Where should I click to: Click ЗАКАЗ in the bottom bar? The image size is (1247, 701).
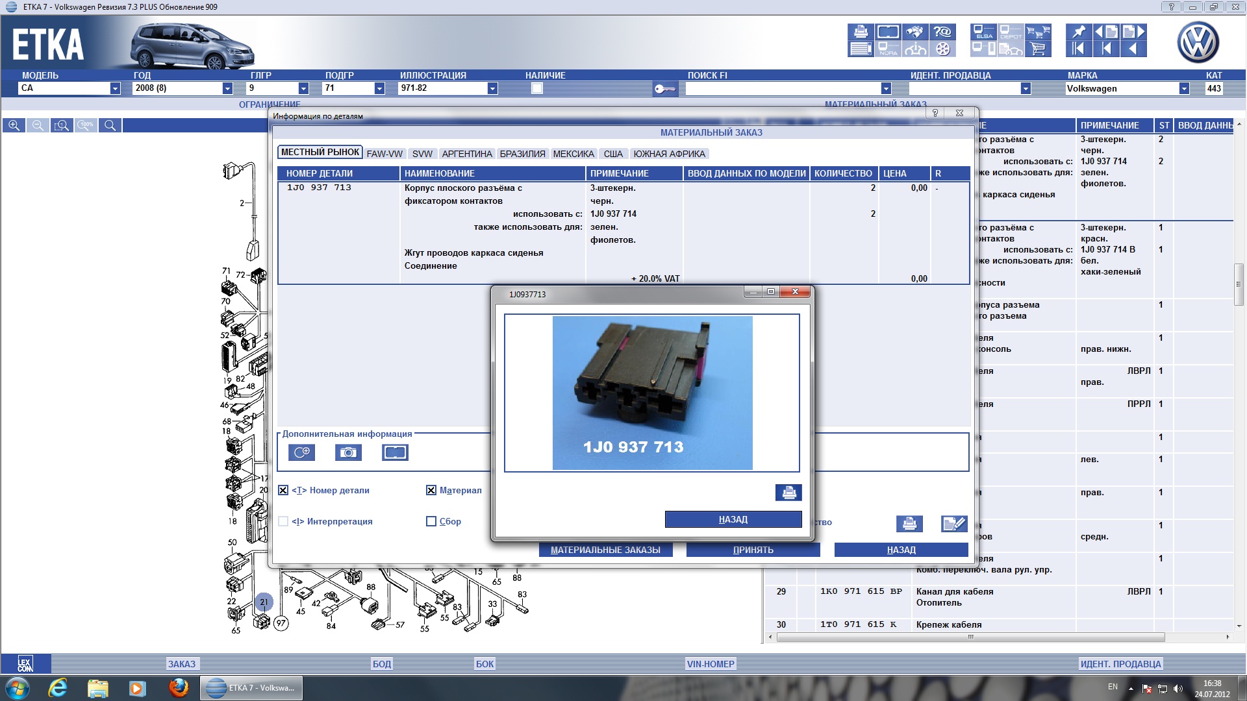[x=182, y=664]
